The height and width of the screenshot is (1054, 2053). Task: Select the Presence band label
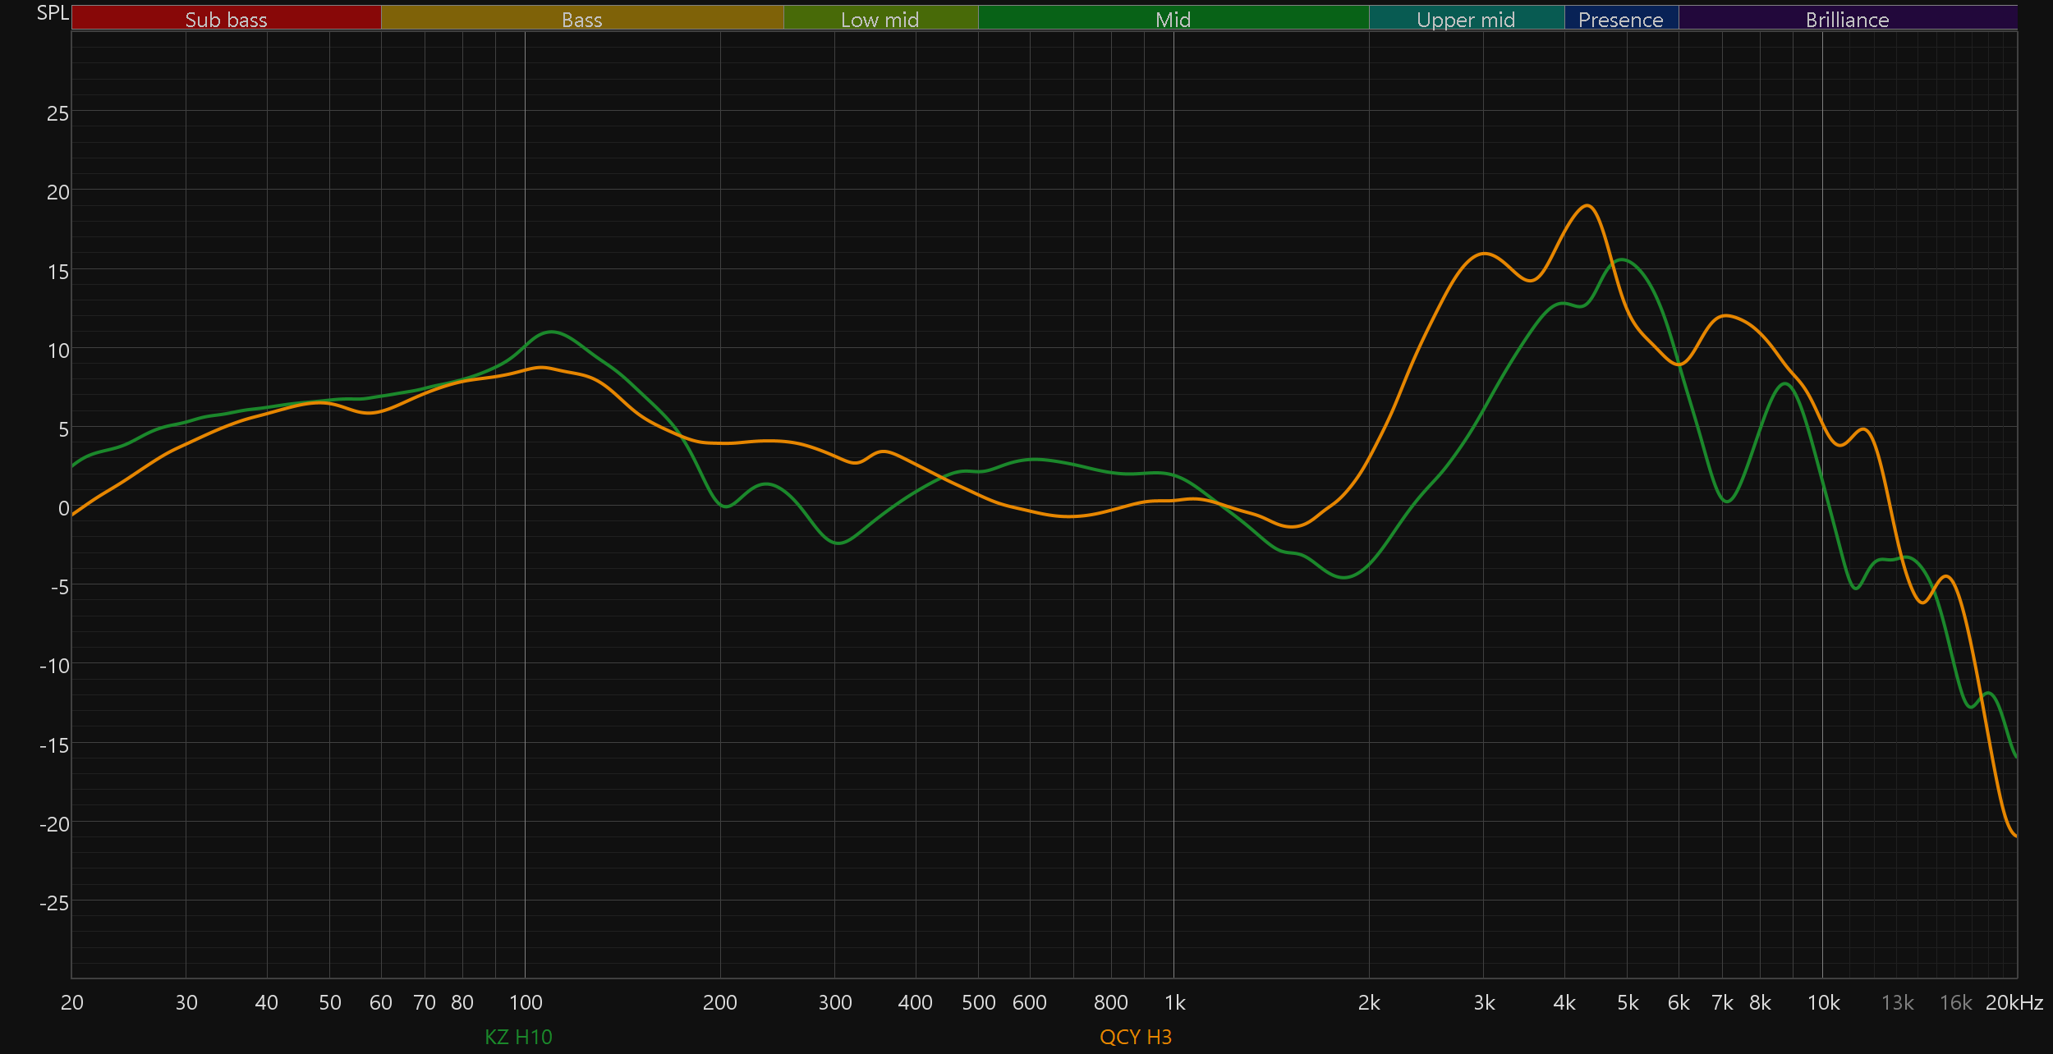tap(1620, 19)
